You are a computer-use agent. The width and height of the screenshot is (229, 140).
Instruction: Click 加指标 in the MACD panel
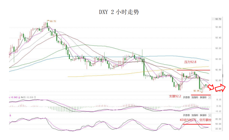click(195, 97)
